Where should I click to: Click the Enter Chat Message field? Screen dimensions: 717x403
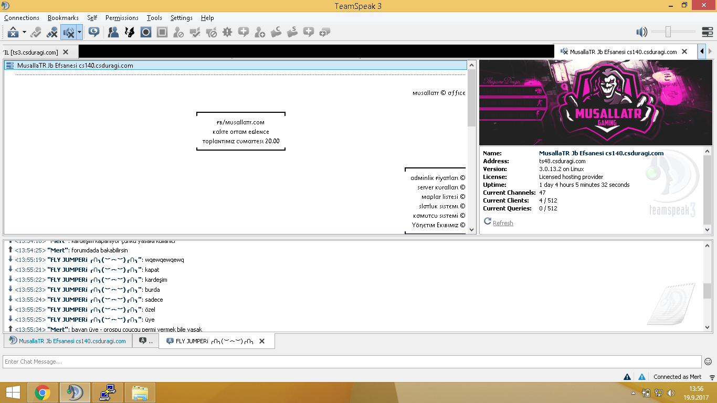(352, 362)
